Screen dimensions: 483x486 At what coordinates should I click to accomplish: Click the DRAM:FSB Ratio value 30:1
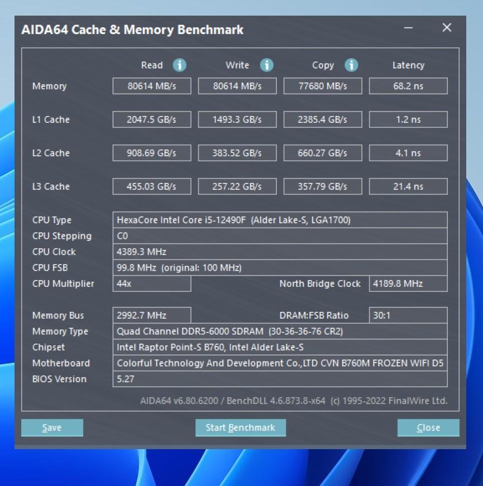pyautogui.click(x=408, y=315)
